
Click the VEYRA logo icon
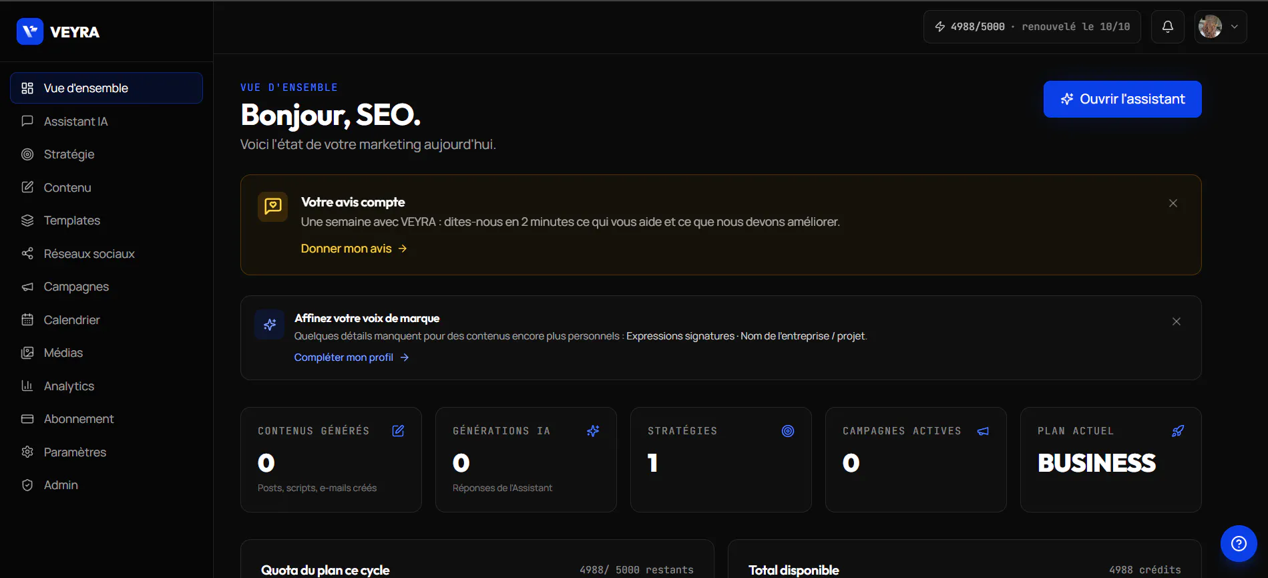(x=30, y=31)
